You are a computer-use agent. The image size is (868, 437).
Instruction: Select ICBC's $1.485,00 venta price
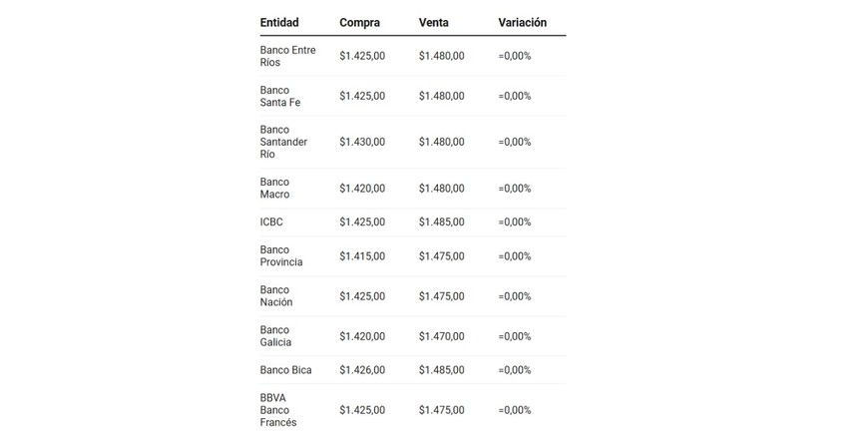pyautogui.click(x=442, y=221)
